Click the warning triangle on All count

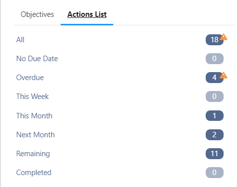click(224, 37)
